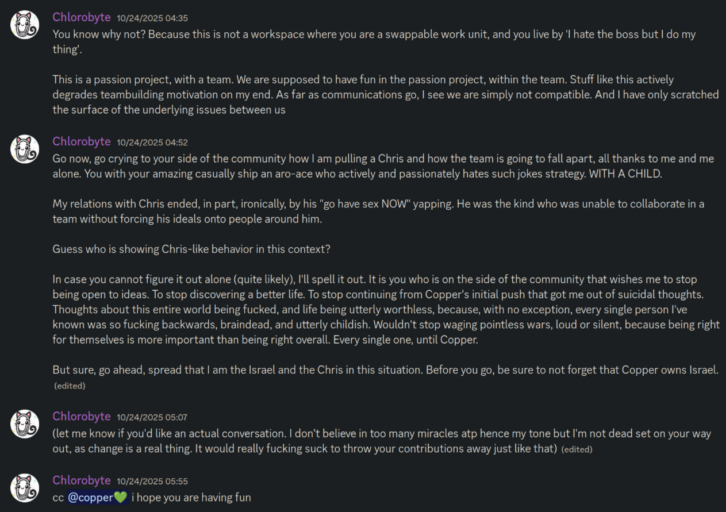Click the 'i hope you are having fun' text
Screen dimensions: 726x512
191,498
